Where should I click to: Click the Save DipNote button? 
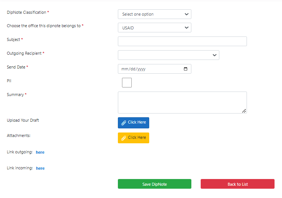(154, 184)
